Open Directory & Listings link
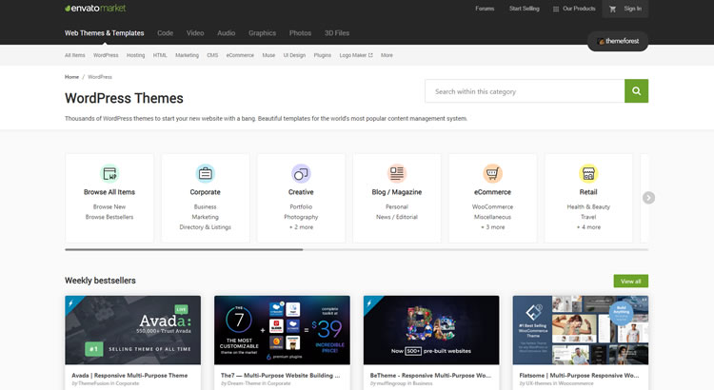The width and height of the screenshot is (714, 390). click(206, 227)
